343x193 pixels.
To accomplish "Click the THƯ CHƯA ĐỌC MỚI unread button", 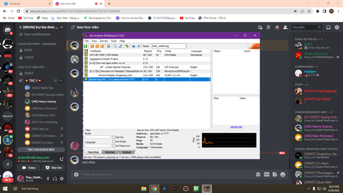I will tap(41, 150).
